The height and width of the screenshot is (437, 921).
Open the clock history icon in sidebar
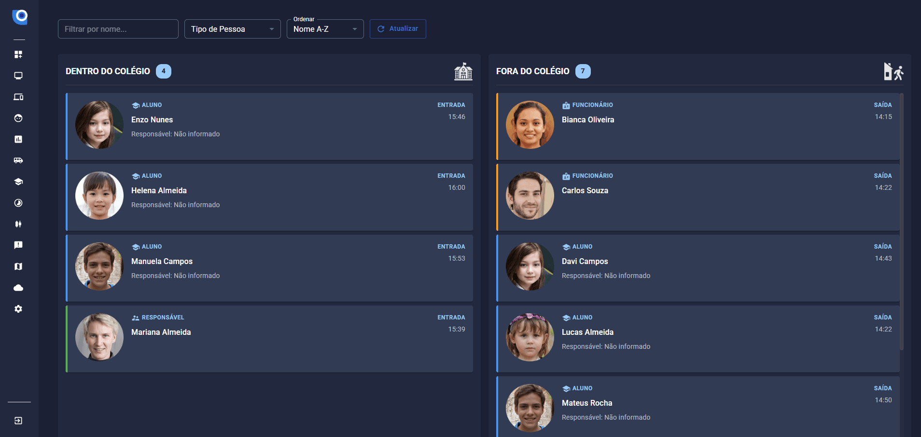click(18, 203)
